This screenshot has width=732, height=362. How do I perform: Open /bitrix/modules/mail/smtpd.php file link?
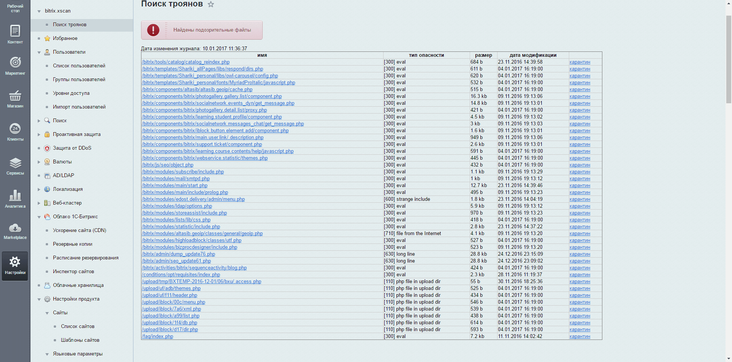(x=176, y=179)
